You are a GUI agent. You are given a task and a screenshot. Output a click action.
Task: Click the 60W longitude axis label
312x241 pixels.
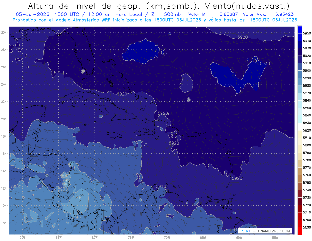pos(239,238)
